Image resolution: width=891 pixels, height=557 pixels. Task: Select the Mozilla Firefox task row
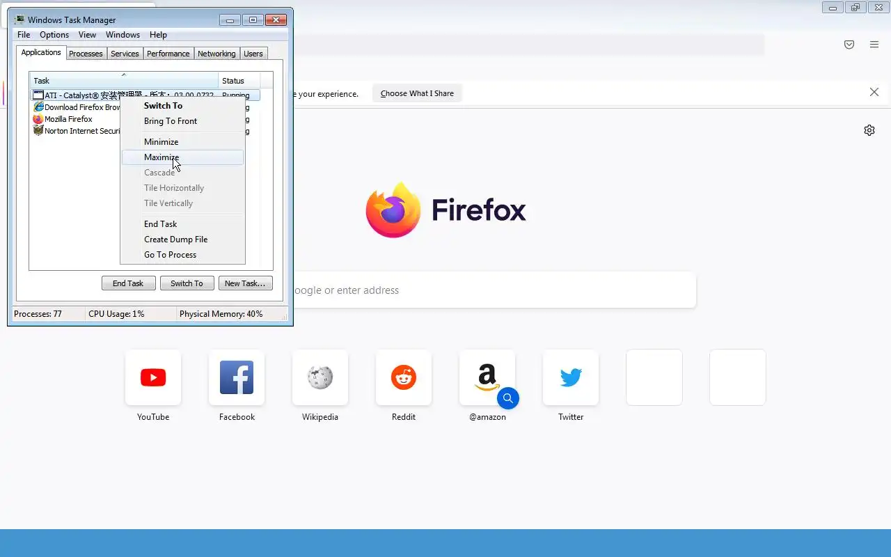(75, 119)
